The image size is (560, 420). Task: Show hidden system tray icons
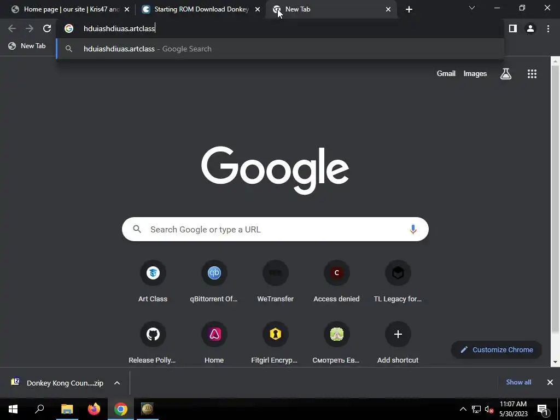point(463,409)
